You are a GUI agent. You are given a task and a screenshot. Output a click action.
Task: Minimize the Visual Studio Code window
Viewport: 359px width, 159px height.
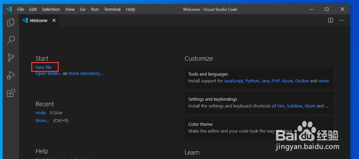[x=311, y=9]
